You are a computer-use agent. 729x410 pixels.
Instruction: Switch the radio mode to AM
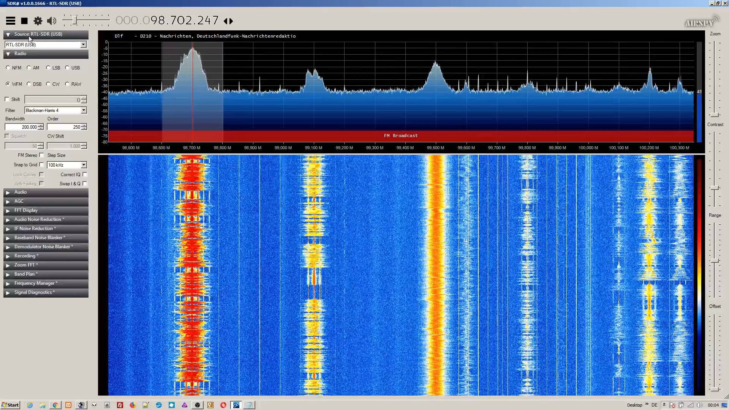[x=29, y=68]
